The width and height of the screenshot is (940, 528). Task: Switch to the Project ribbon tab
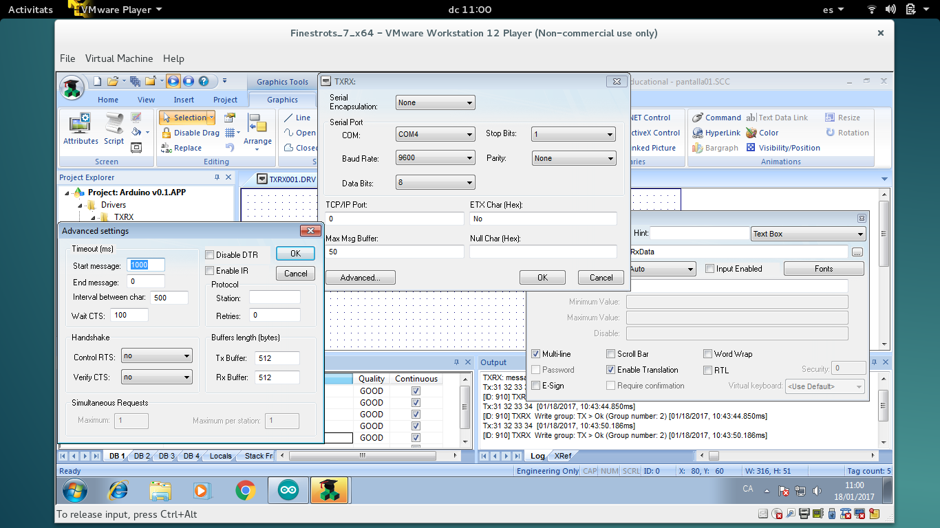pos(225,100)
